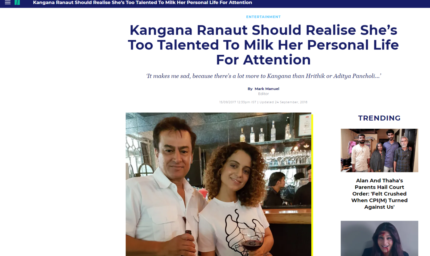
Task: Click the 'Updated 24 September, 2018' text
Action: [283, 102]
